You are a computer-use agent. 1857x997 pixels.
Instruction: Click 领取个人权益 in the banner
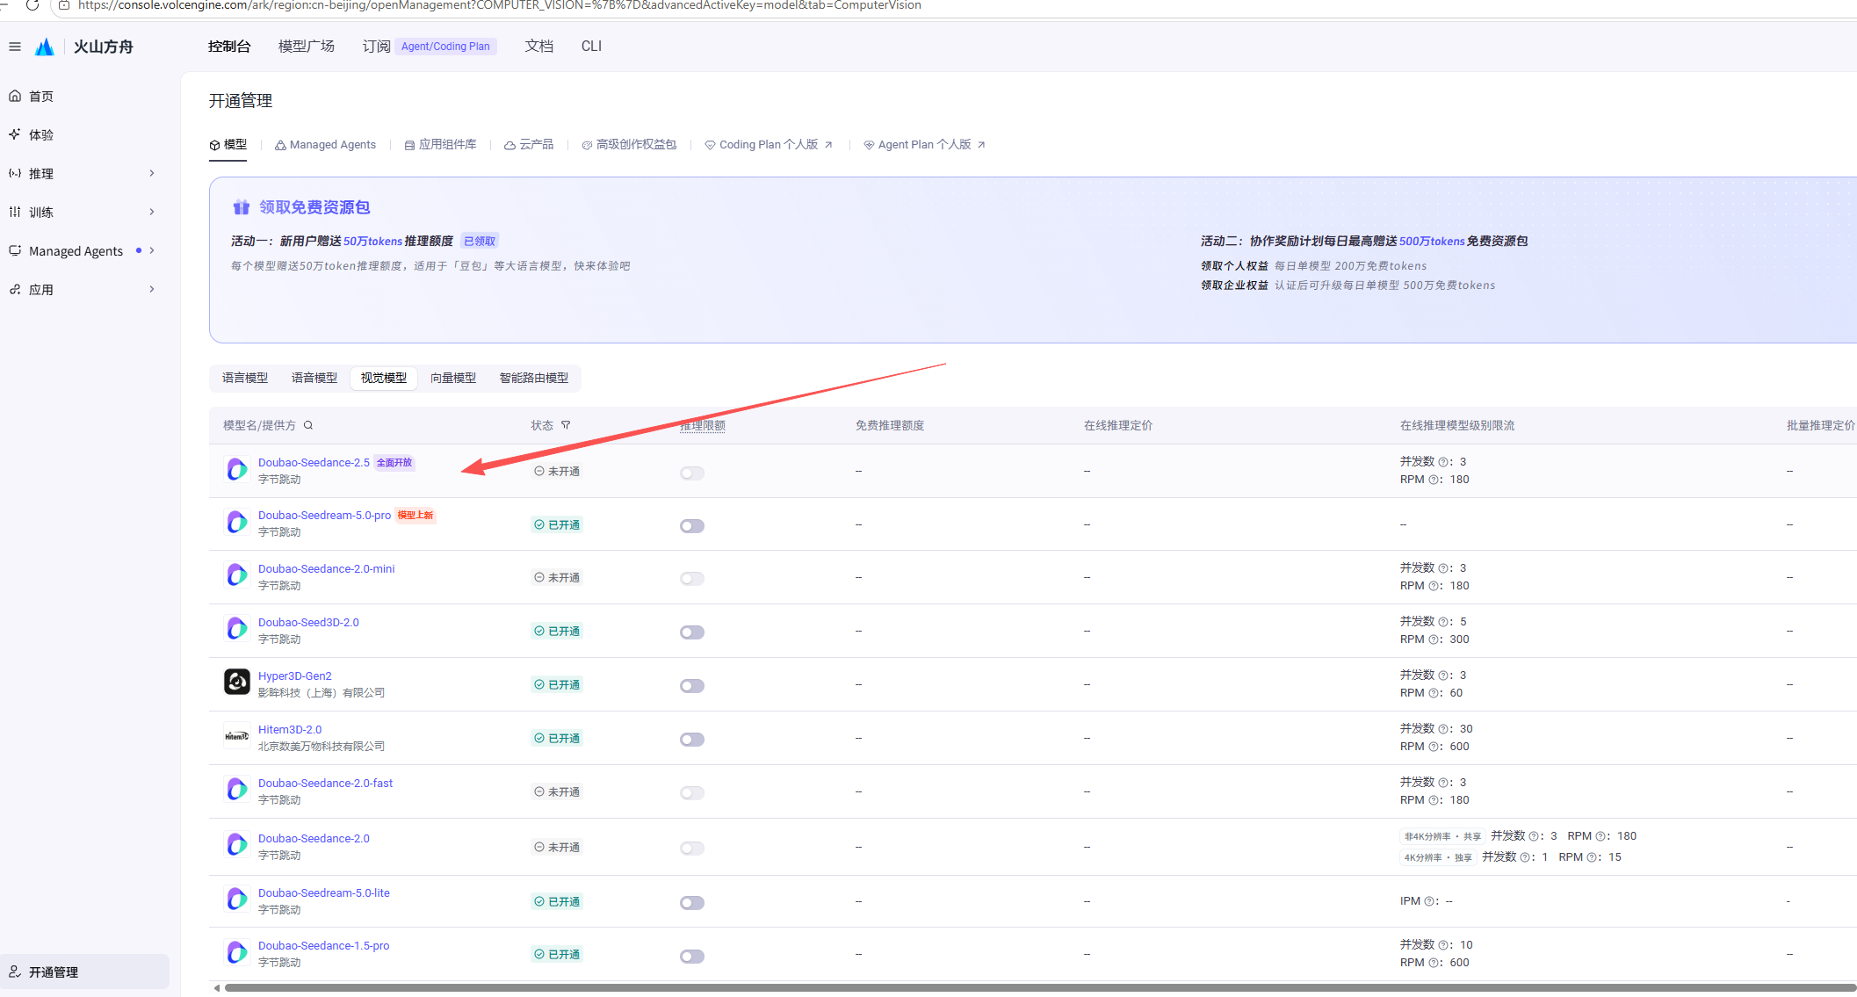(x=1234, y=266)
